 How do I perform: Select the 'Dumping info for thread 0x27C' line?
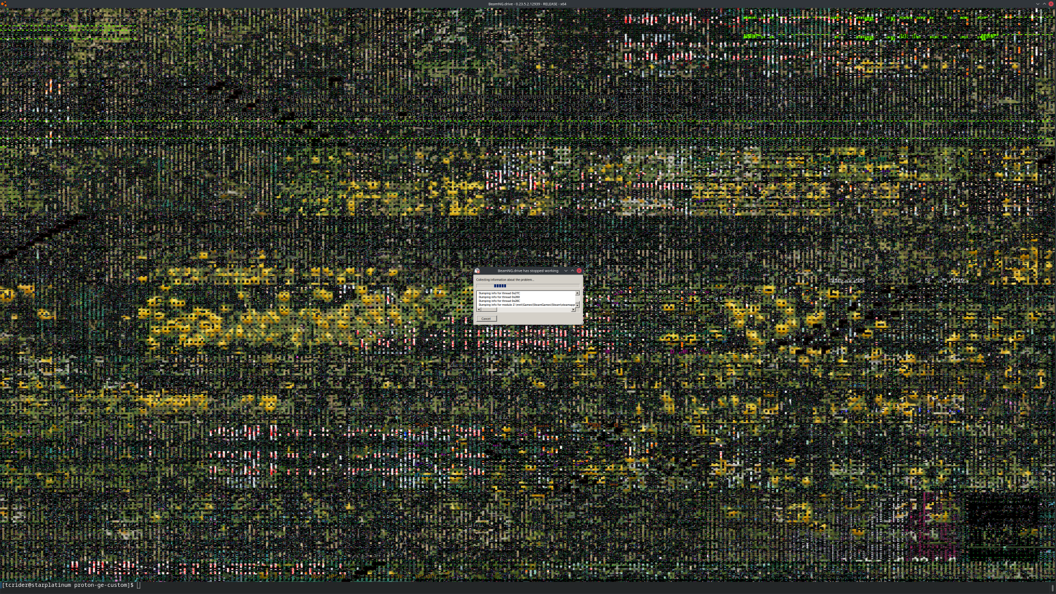[x=499, y=293]
